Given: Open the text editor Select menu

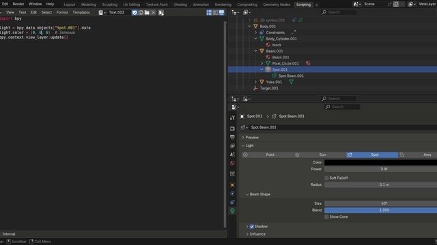Looking at the screenshot, I should click(x=46, y=12).
